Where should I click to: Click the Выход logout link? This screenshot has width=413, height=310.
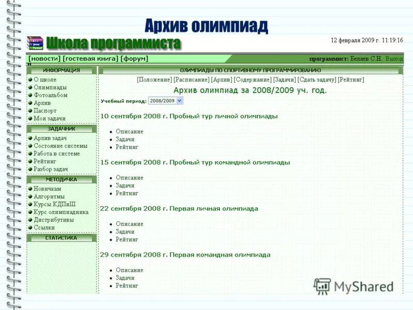tap(394, 58)
